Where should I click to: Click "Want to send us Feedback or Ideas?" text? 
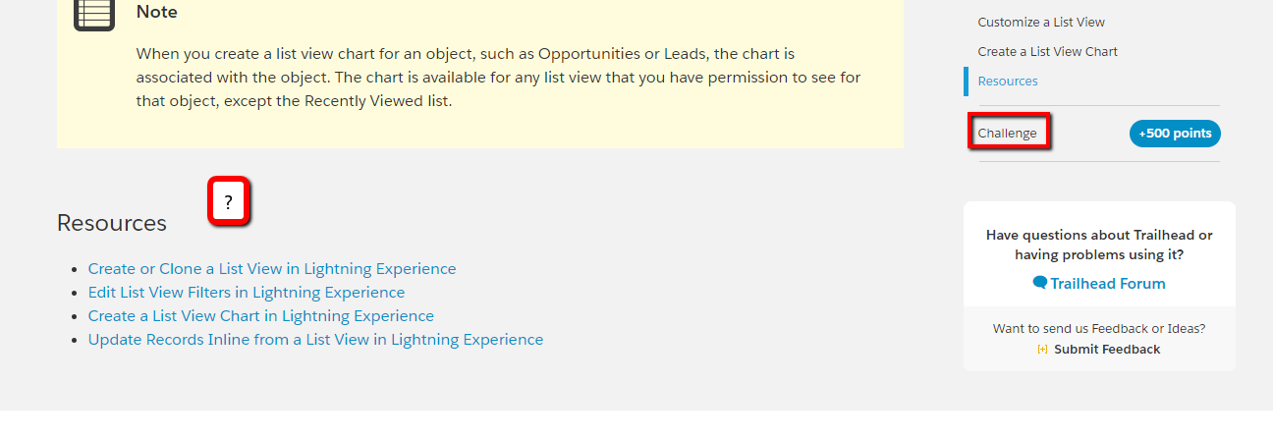(x=1099, y=328)
